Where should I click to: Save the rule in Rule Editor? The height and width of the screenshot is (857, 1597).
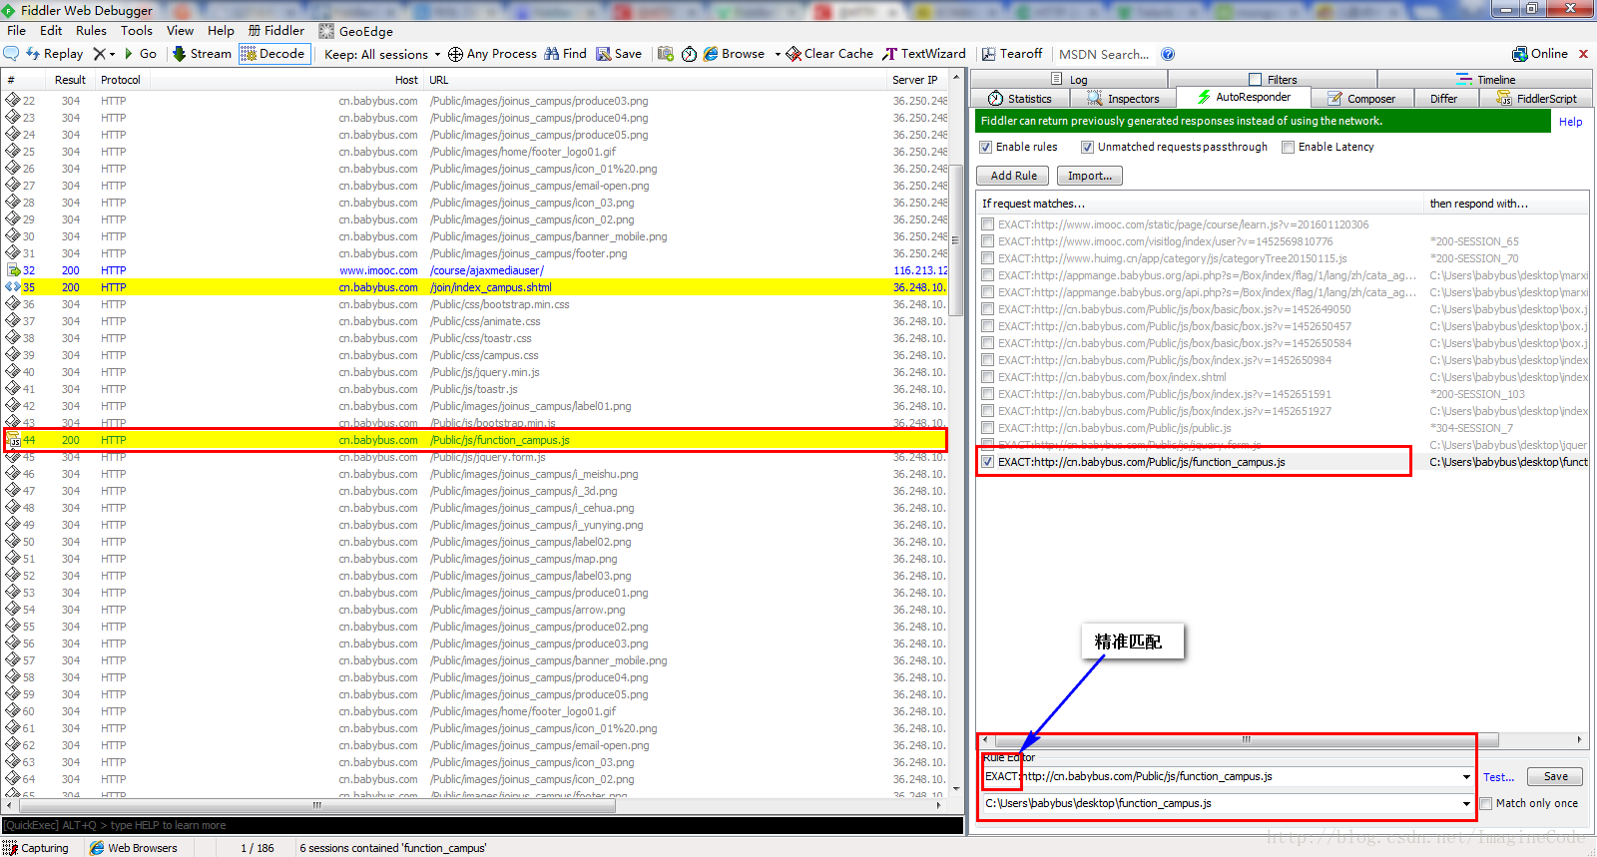coord(1556,776)
